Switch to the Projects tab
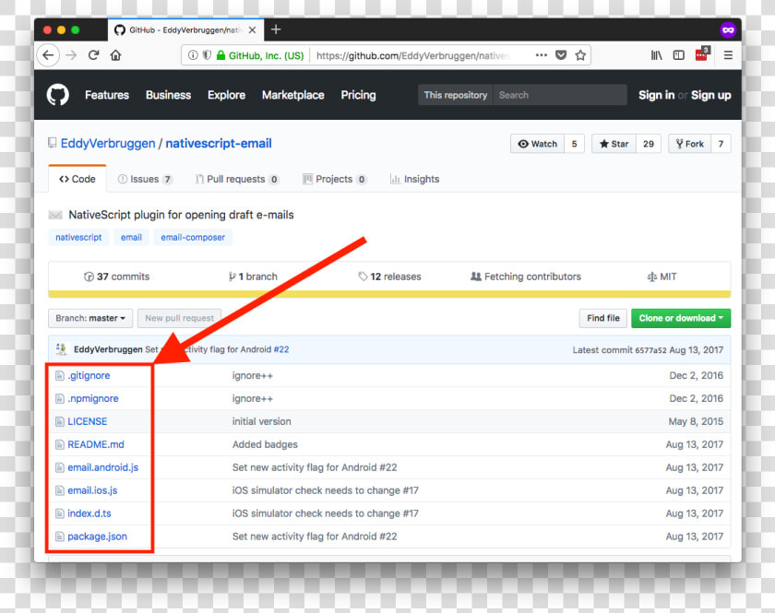This screenshot has height=613, width=775. click(335, 179)
